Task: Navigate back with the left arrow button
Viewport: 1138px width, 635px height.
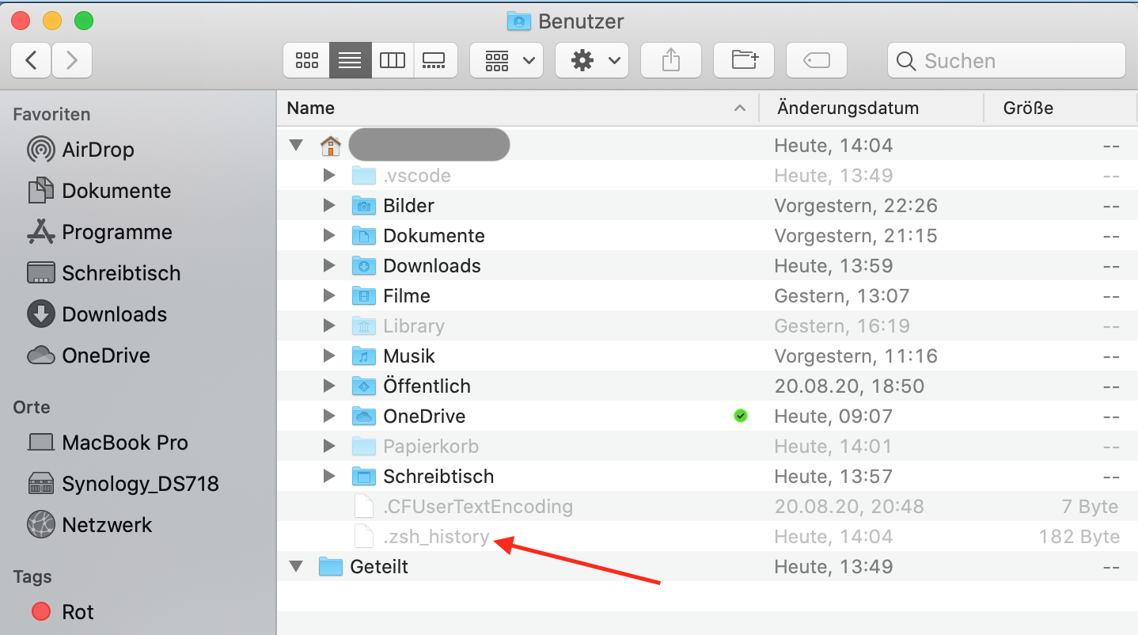Action: click(x=30, y=60)
